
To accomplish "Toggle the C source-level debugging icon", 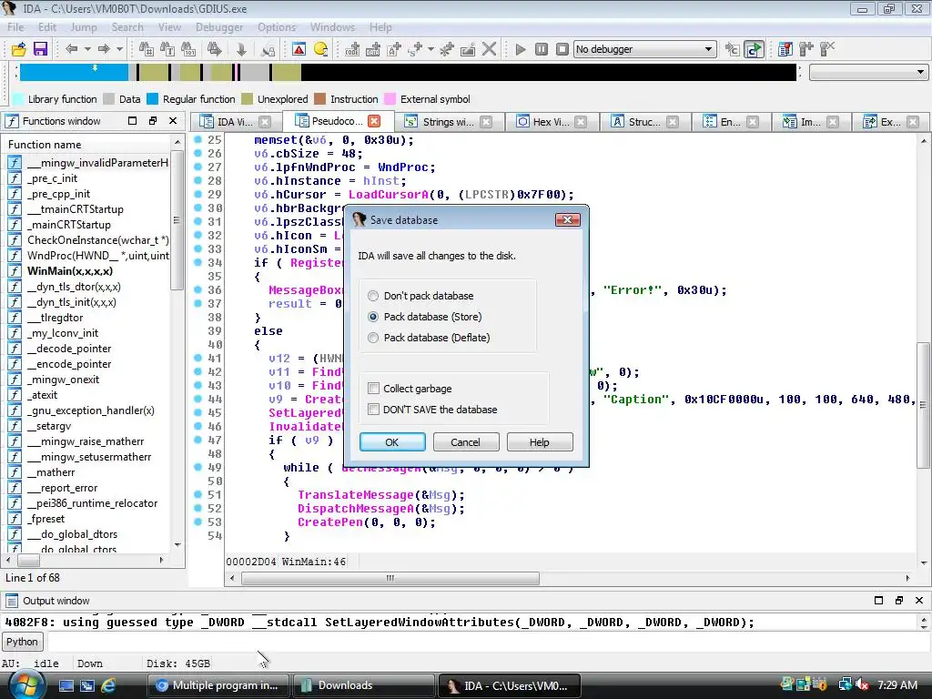I will pyautogui.click(x=754, y=49).
